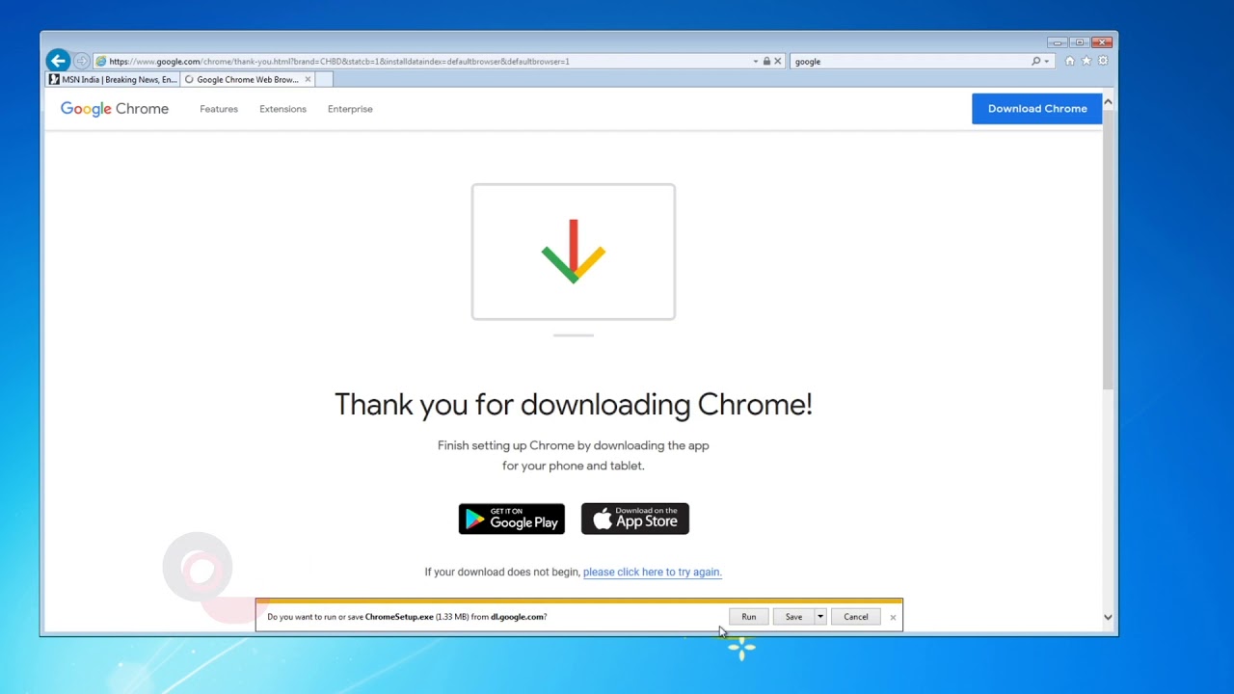Screen dimensions: 1234x694
Task: Open the Get it on Google Play badge
Action: (512, 519)
